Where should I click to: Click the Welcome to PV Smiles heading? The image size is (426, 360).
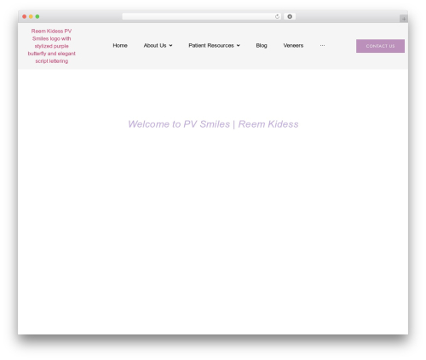[213, 124]
